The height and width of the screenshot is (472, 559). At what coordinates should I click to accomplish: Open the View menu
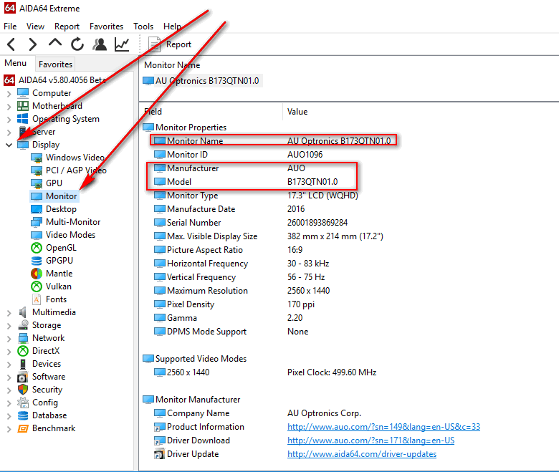35,27
